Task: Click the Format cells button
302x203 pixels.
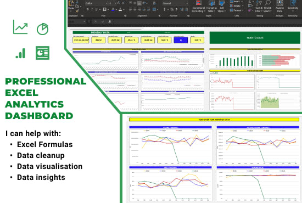Action: (x=236, y=10)
